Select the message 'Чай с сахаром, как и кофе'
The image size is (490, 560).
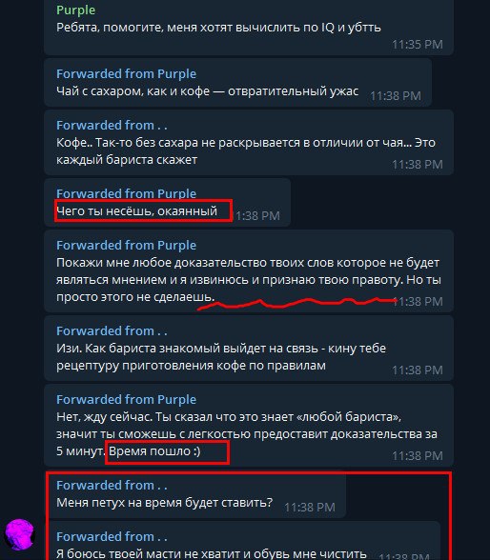(x=207, y=91)
